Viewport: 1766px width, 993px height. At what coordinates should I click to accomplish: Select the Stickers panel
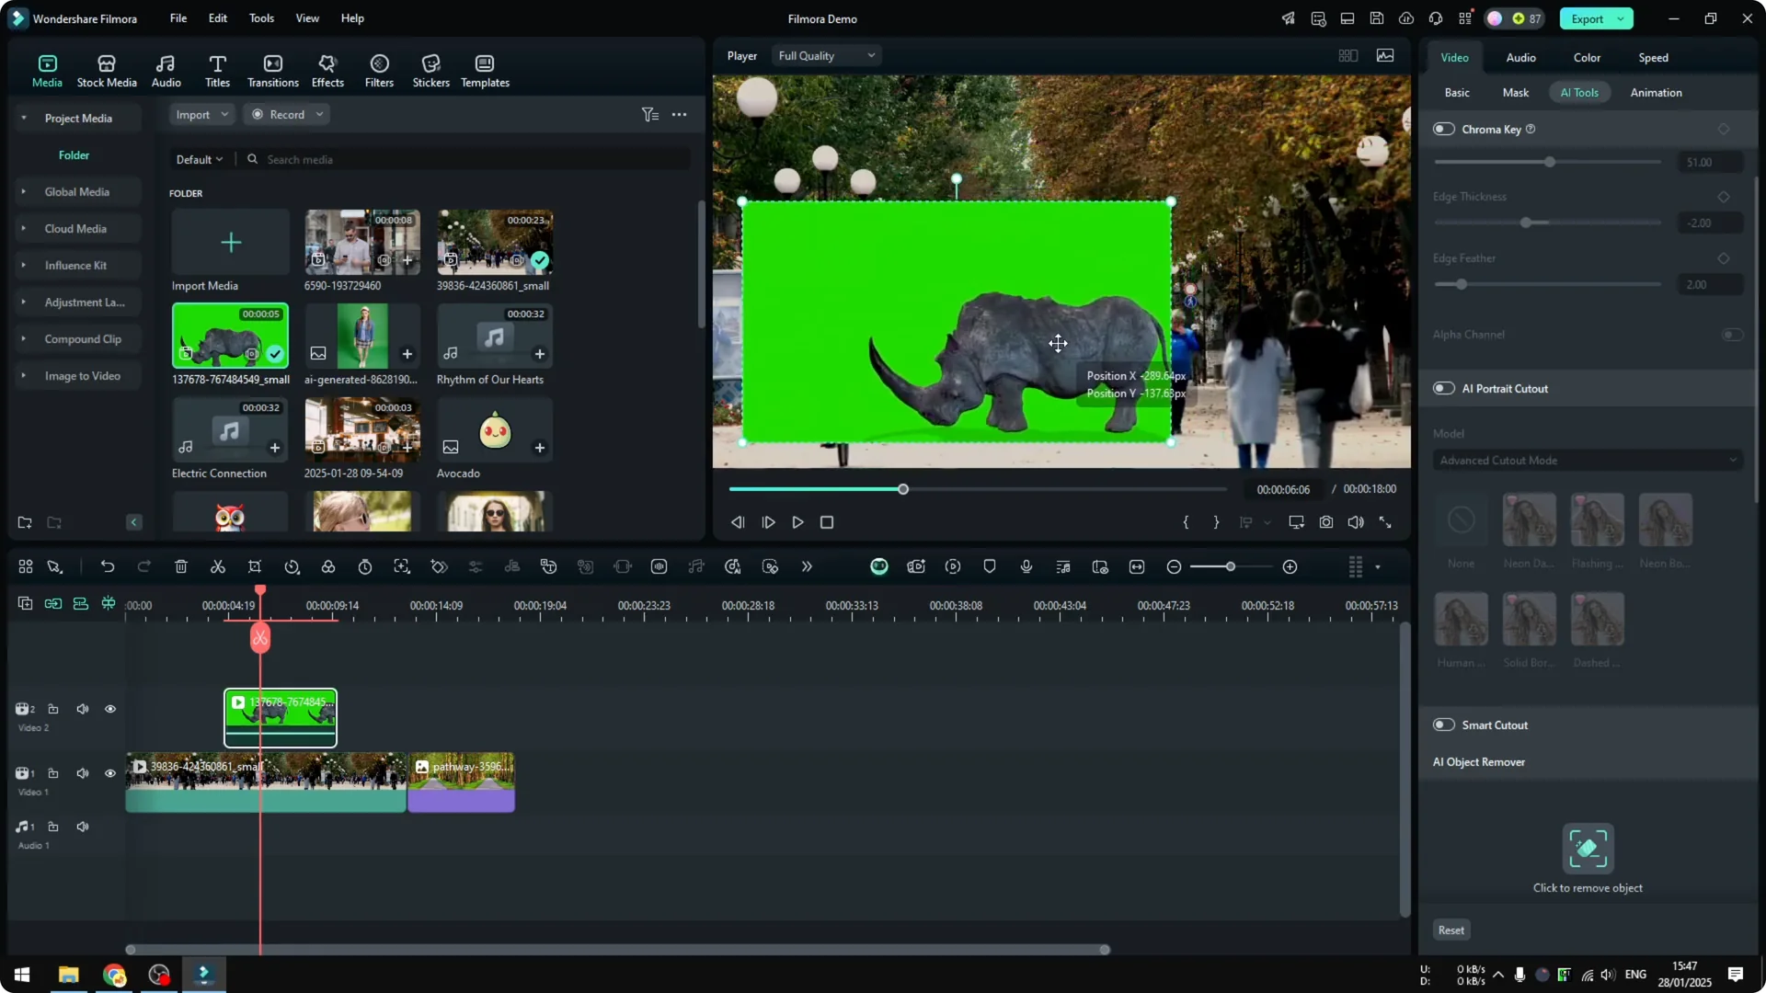(x=430, y=70)
